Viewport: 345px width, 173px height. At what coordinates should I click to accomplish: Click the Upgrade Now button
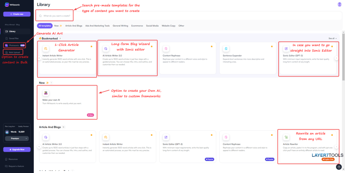coord(17,149)
